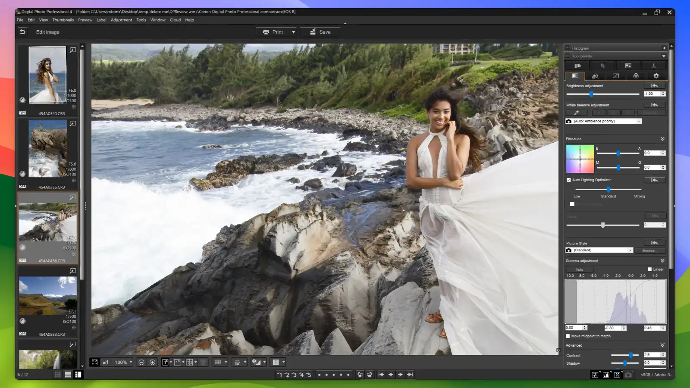Open the Adjustment menu
The height and width of the screenshot is (388, 690).
click(121, 20)
